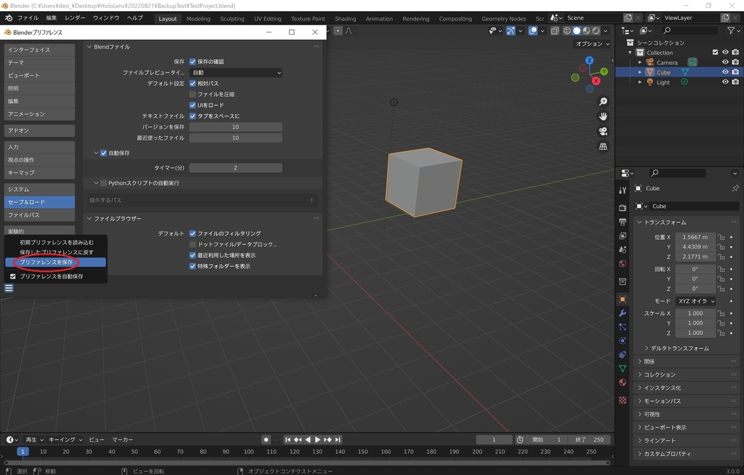Open the Object properties tab icon

click(x=622, y=299)
